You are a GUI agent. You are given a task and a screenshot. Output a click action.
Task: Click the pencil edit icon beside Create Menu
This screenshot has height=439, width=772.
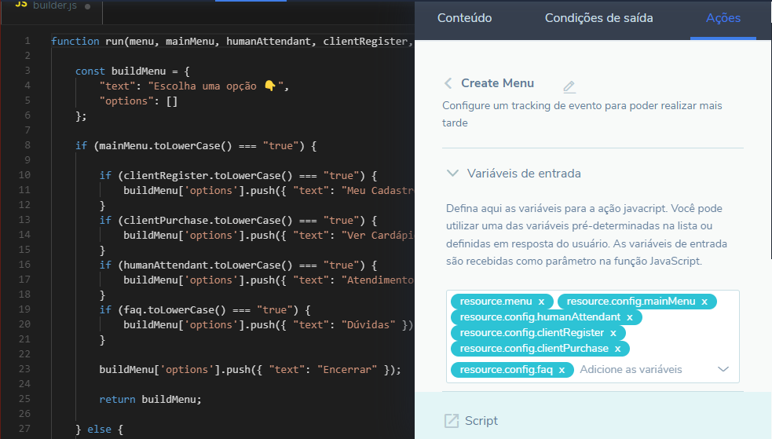(569, 86)
